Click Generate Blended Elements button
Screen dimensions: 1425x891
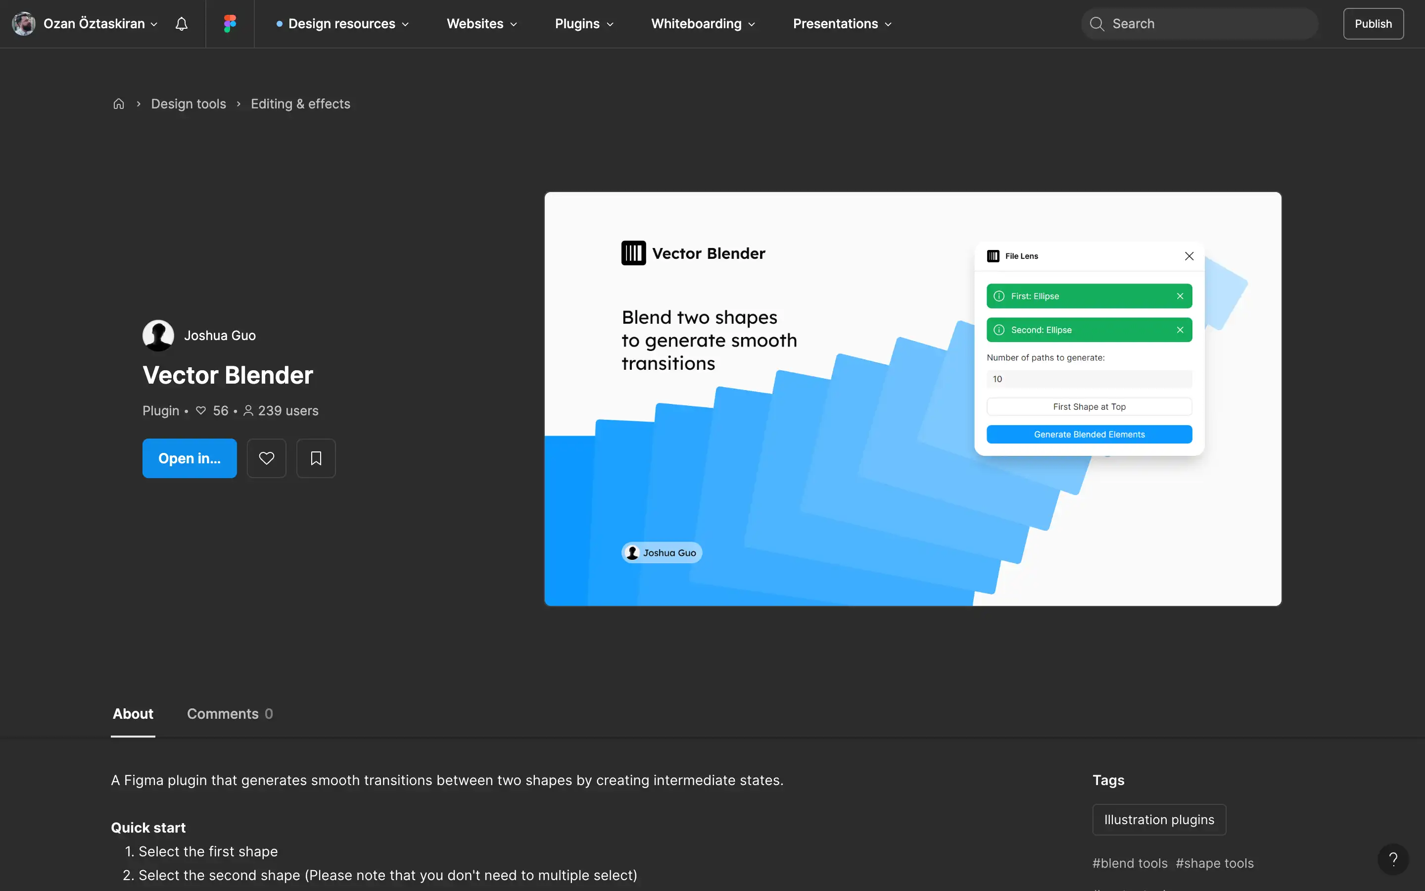[x=1089, y=434]
